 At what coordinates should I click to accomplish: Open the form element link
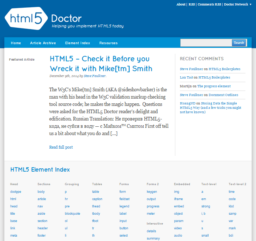coord(123,192)
